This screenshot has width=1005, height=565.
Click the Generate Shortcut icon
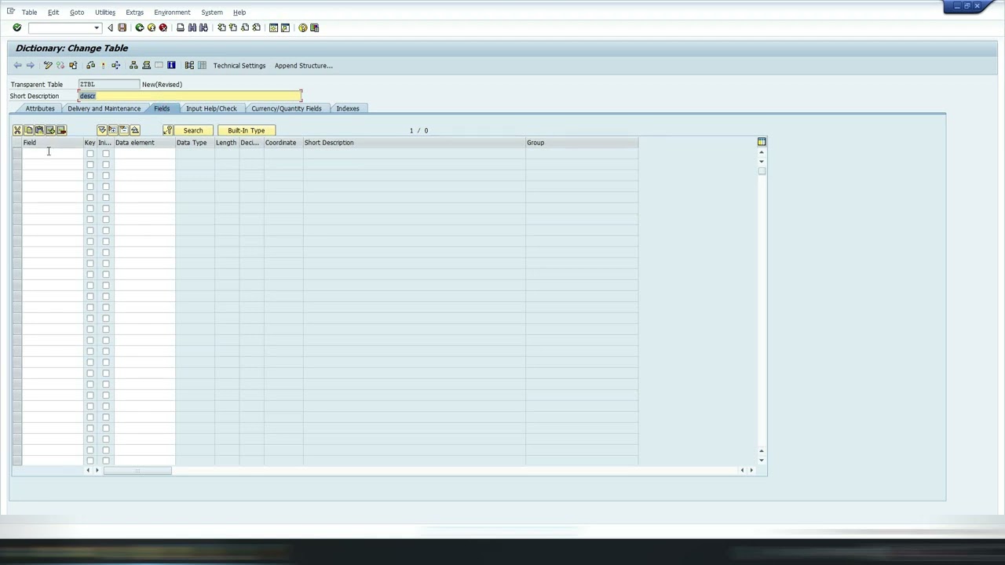(285, 27)
